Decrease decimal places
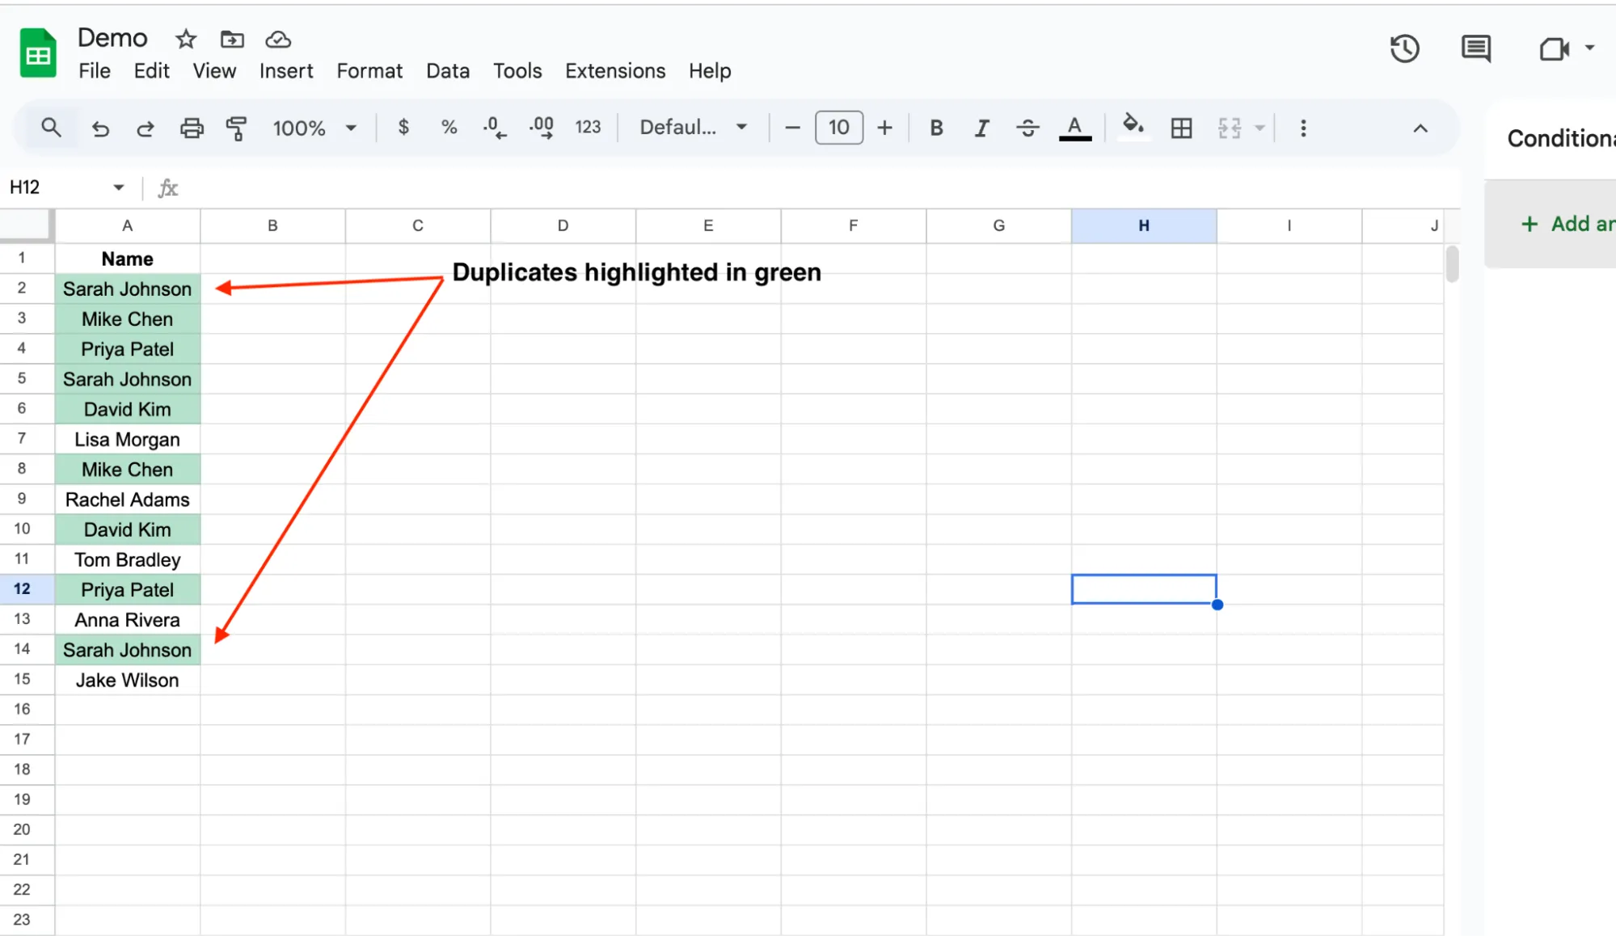The width and height of the screenshot is (1616, 936). click(493, 127)
